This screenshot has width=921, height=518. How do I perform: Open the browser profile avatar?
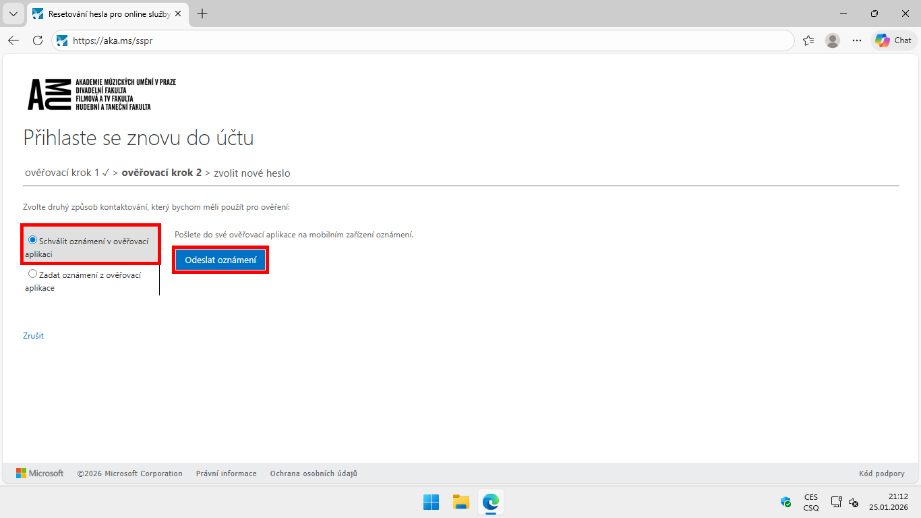[833, 40]
